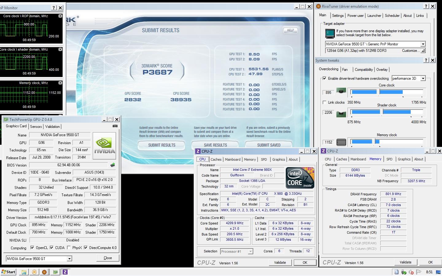Click the Shader clock chip icon
This screenshot has width=442, height=276.
[x=341, y=114]
